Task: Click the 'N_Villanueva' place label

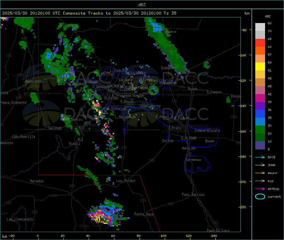Action: (165, 32)
